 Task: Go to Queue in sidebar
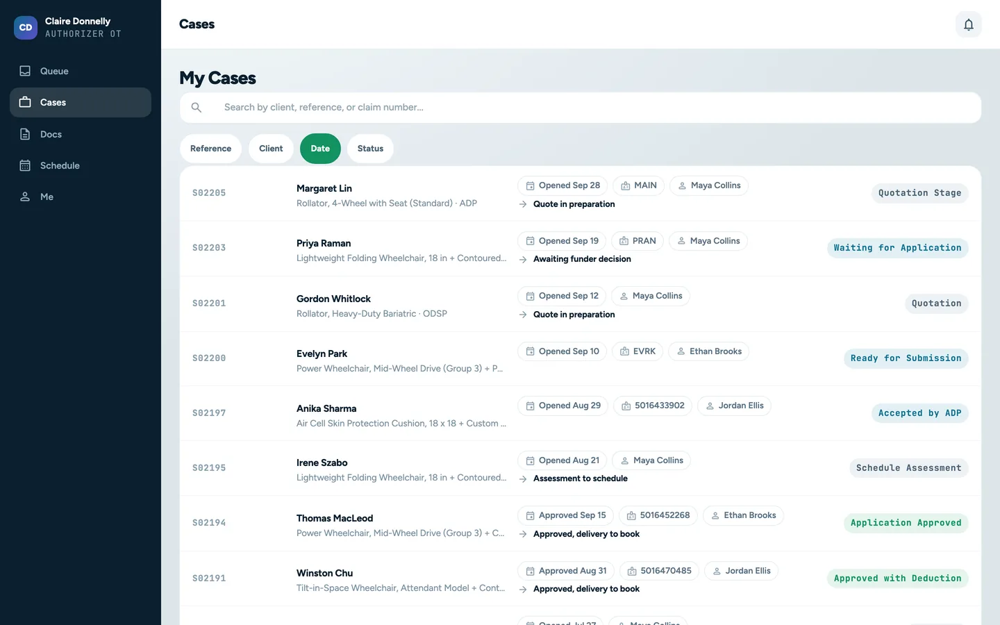click(x=81, y=71)
